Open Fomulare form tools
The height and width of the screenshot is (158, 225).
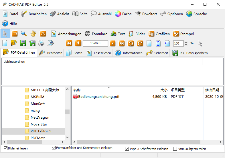96,34
